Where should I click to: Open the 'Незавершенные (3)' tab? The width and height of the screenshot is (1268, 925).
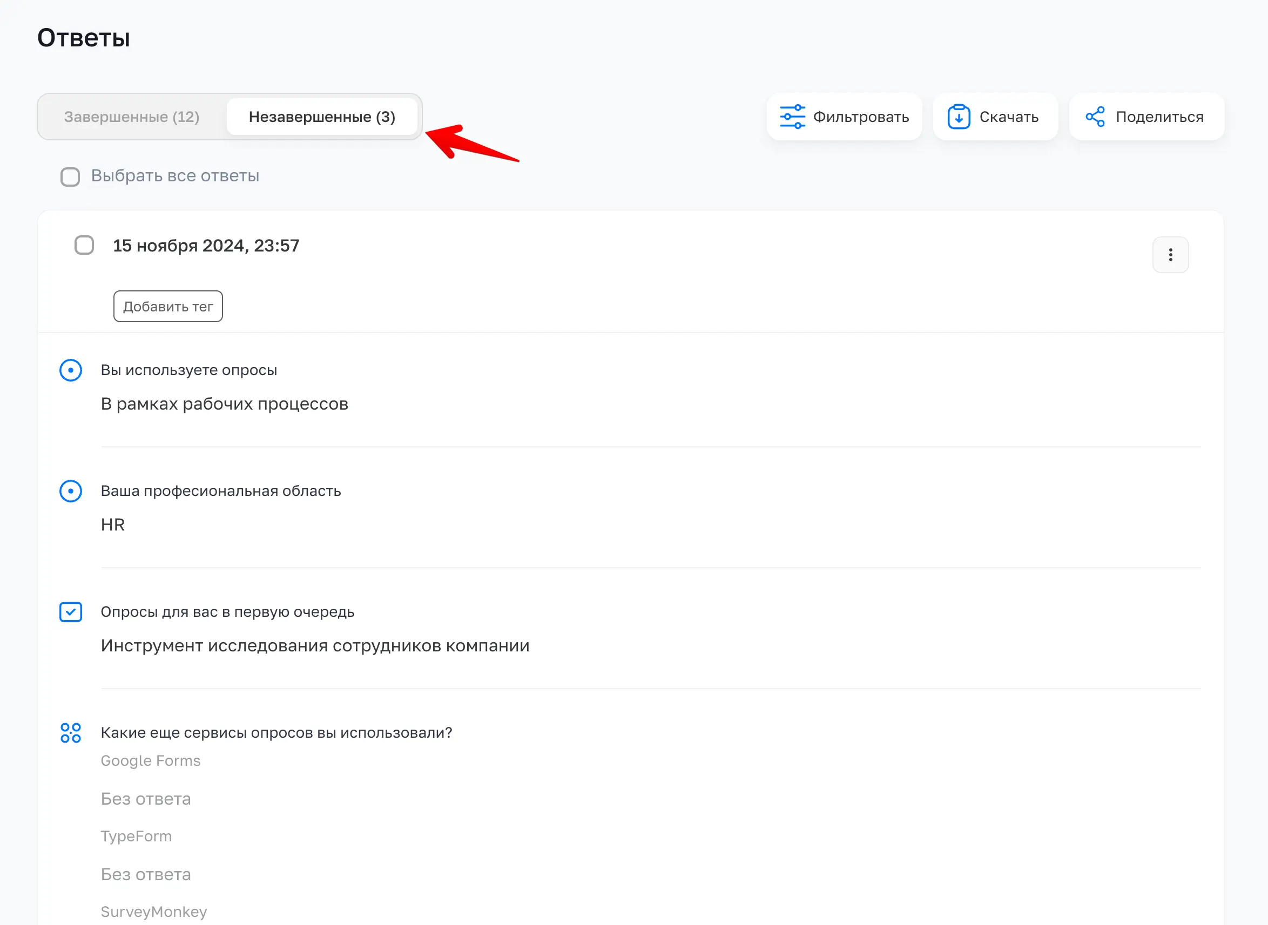click(322, 117)
